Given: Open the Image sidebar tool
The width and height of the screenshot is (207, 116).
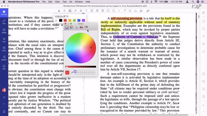Looking at the screenshot, I should [4, 31].
